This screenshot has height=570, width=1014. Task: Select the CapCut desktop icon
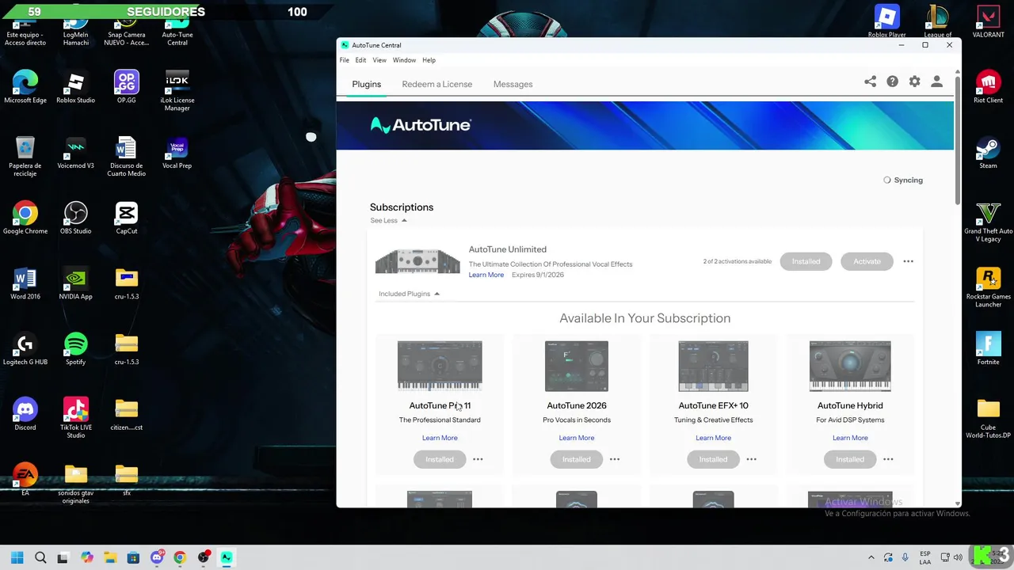click(126, 218)
